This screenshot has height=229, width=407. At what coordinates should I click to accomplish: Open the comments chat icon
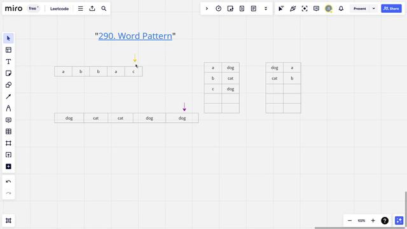click(316, 8)
